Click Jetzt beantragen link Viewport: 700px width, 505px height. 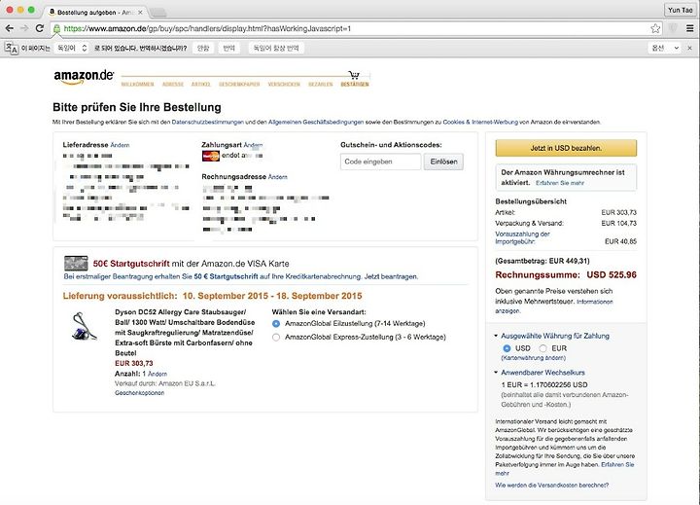[391, 276]
